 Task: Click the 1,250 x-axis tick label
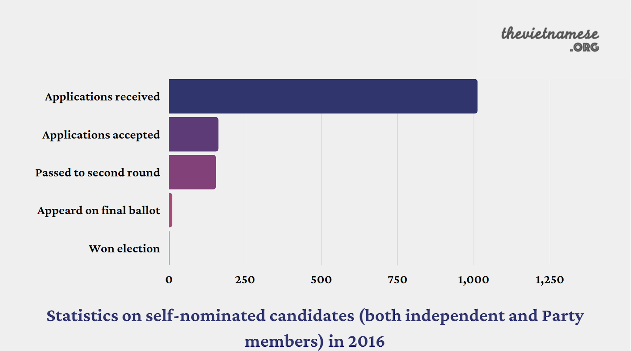[549, 280]
